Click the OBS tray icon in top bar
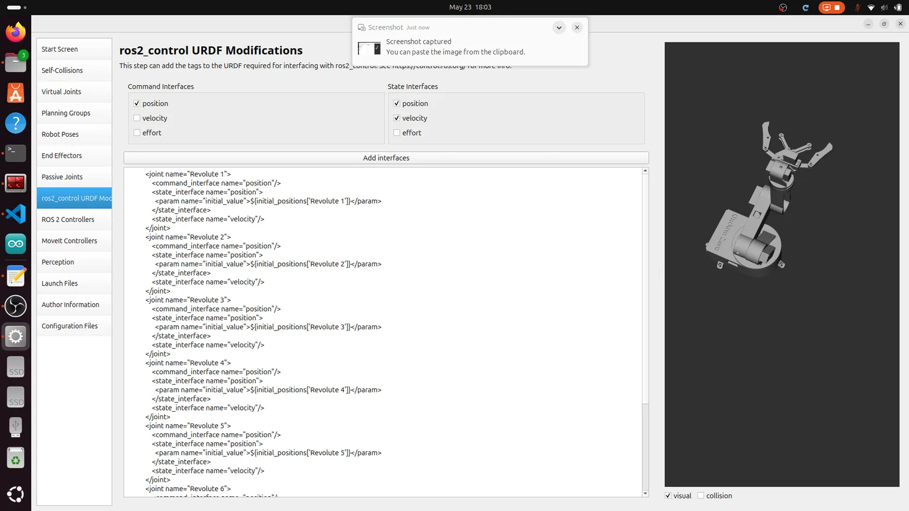Screen dimensions: 909x511 tap(783, 7)
